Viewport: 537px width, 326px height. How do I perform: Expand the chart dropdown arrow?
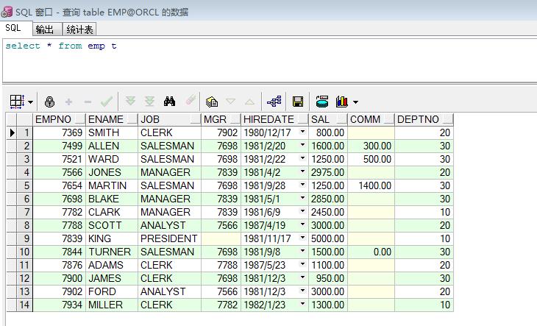pyautogui.click(x=355, y=102)
